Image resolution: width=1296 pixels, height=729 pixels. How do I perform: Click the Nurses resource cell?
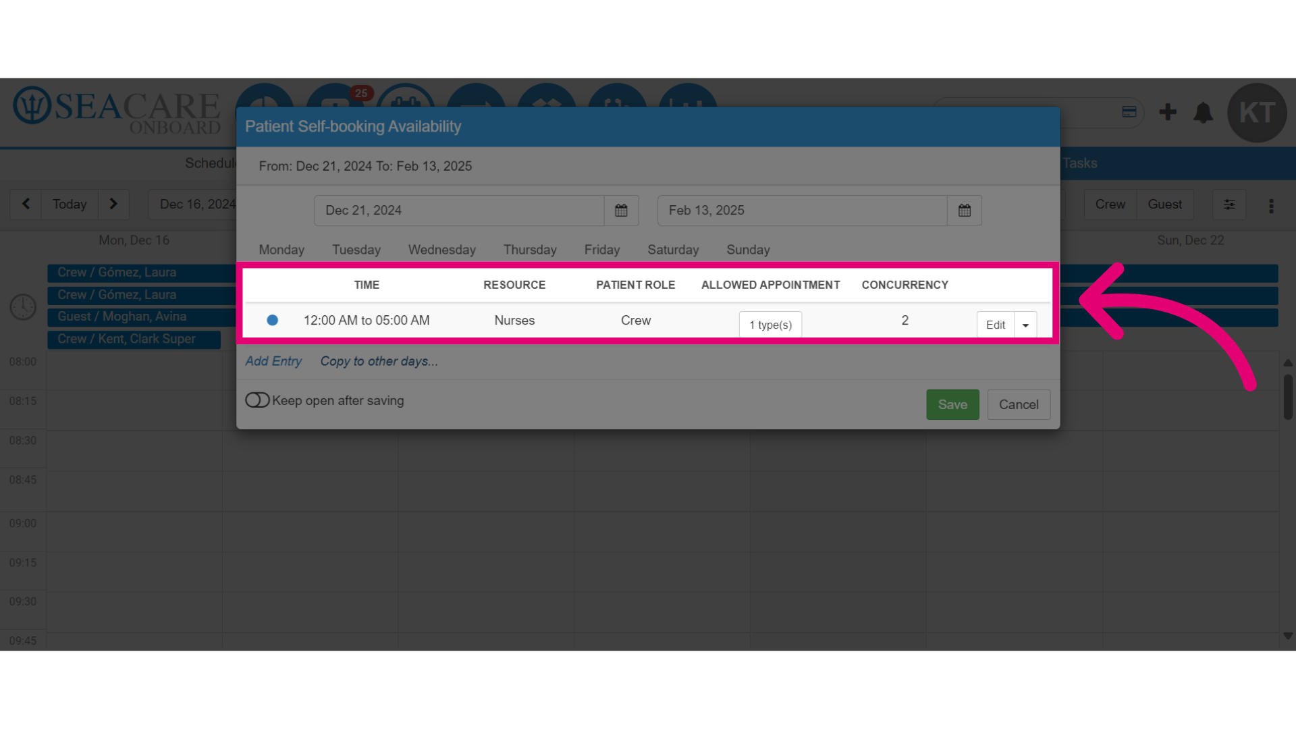pyautogui.click(x=514, y=321)
